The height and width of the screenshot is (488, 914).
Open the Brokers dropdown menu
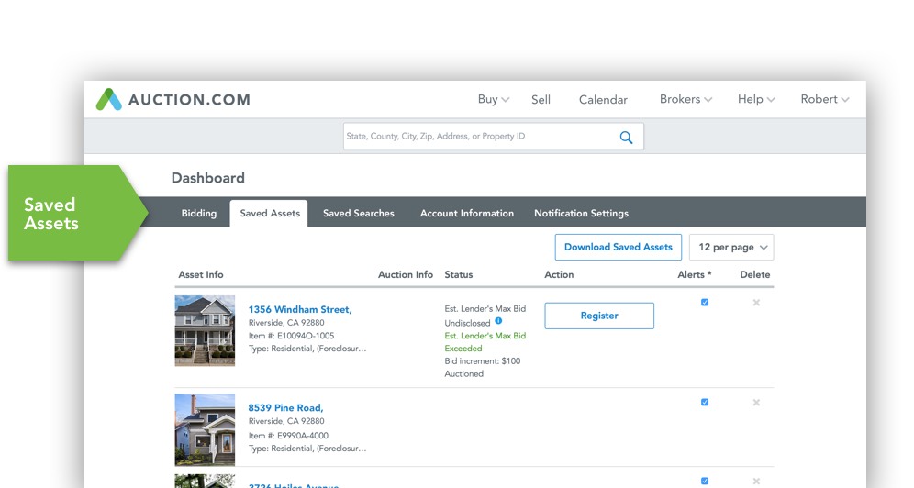click(x=685, y=100)
